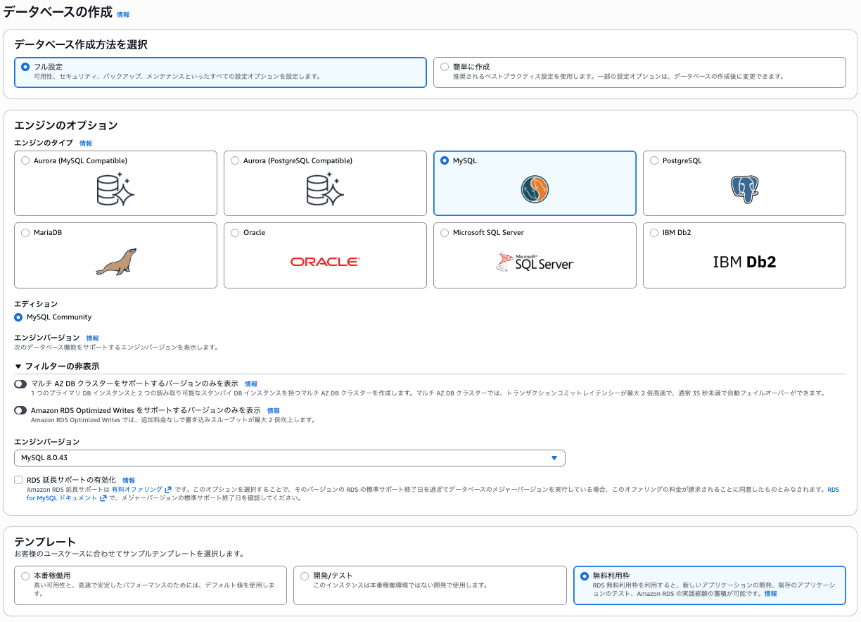The width and height of the screenshot is (861, 622).
Task: Click the MariaDB seal logo
Action: coord(116,262)
